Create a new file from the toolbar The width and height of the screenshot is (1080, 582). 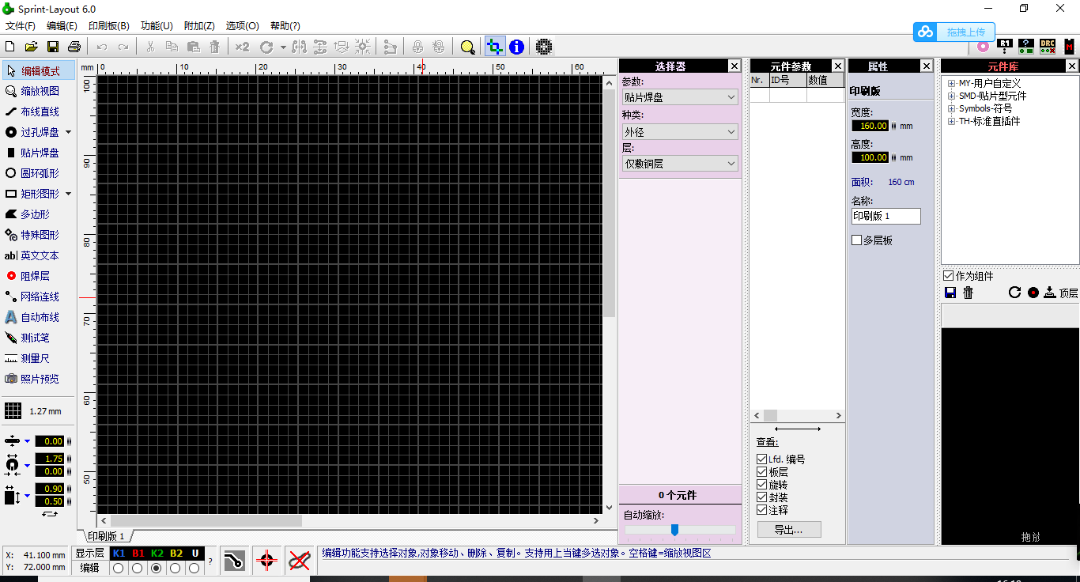tap(10, 47)
